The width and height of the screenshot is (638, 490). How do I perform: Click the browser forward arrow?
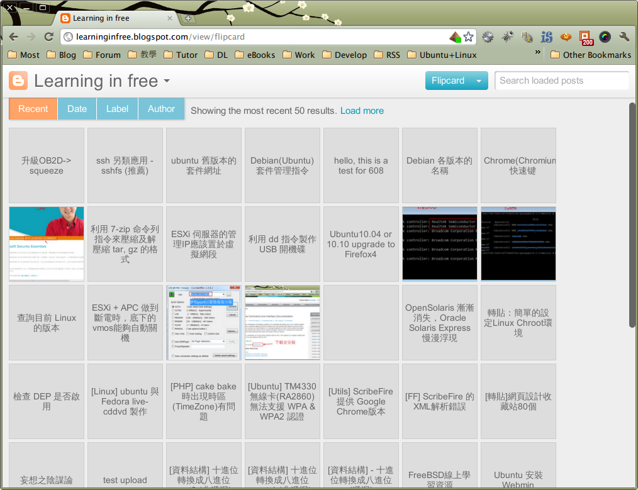click(x=31, y=37)
